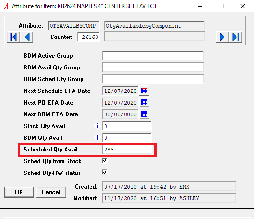
Task: Go to previous attribute record
Action: [27, 37]
